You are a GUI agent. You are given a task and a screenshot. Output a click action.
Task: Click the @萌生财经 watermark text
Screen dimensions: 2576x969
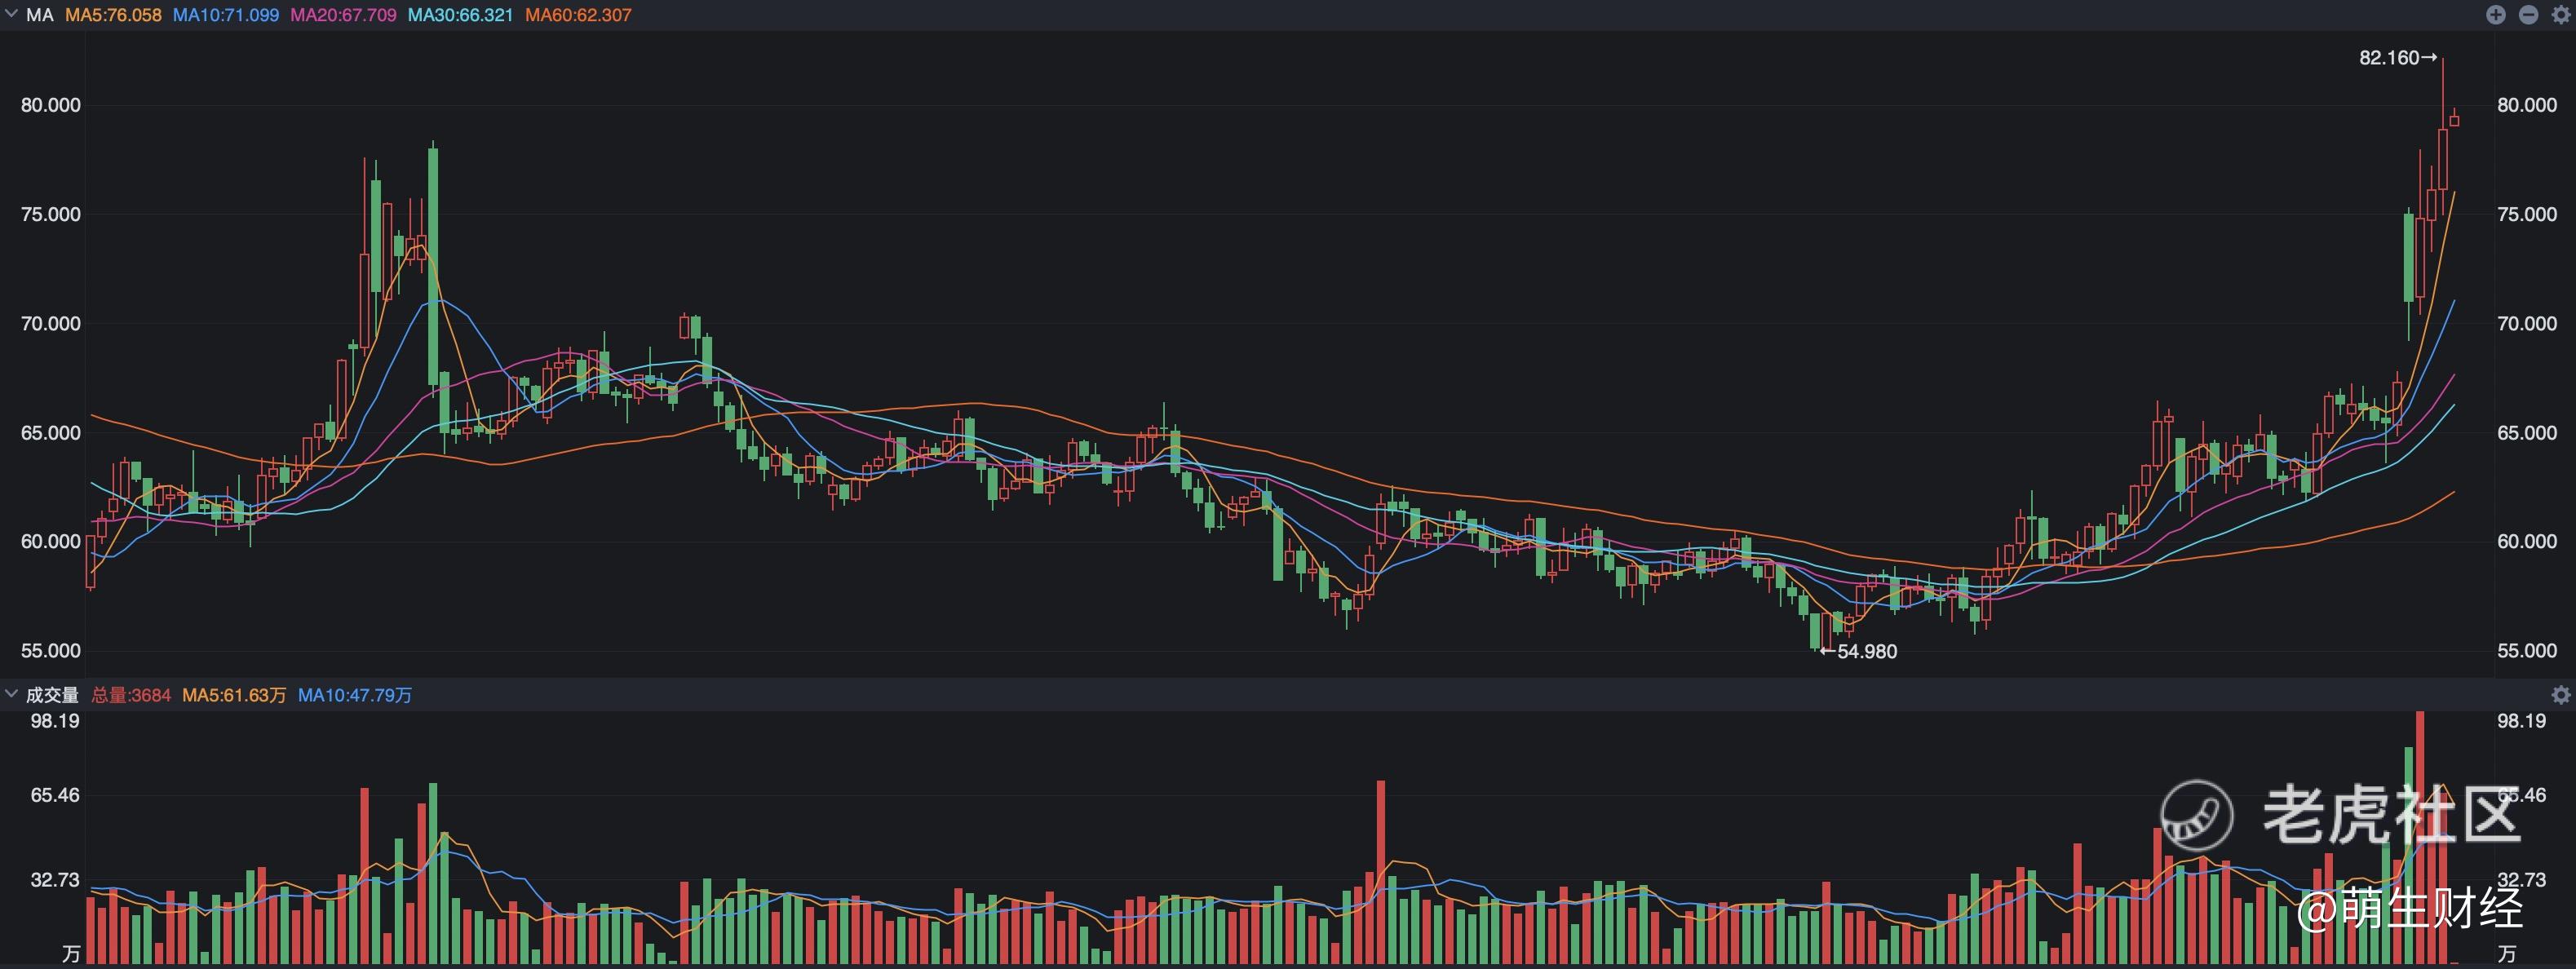[2408, 908]
